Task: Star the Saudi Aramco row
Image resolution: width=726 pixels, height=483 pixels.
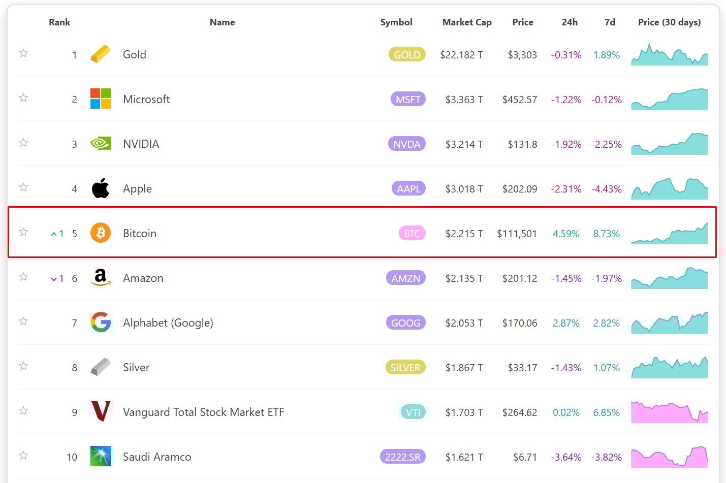Action: pos(23,455)
